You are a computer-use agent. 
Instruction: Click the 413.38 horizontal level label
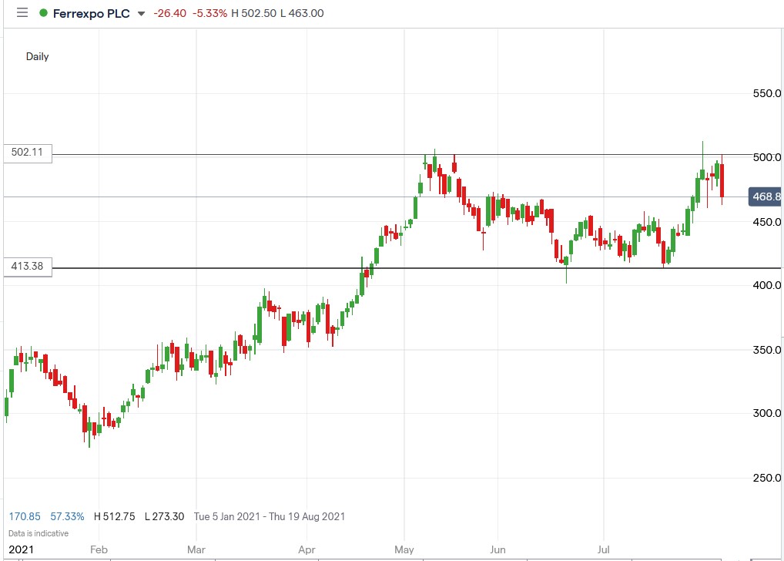click(x=27, y=267)
